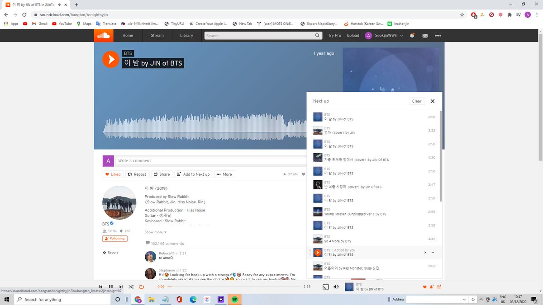Toggle following artist icon in player bar
543x305 pixels.
click(x=432, y=287)
